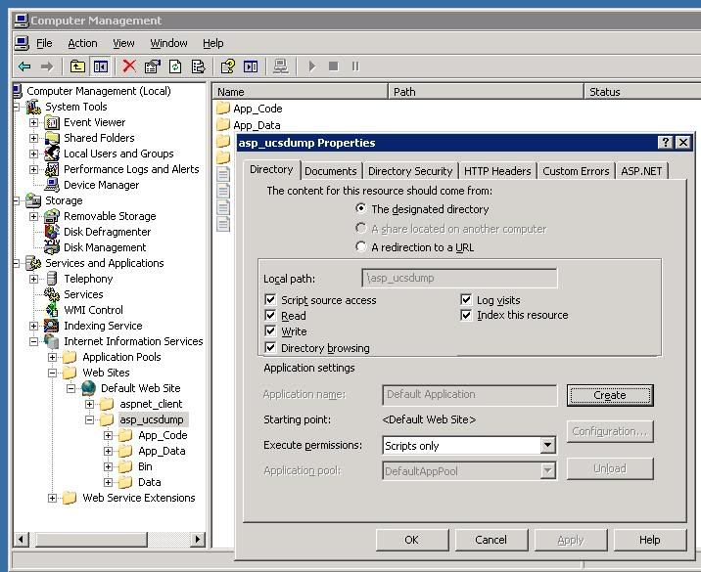Switch to the Custom Errors tab
Screen dimensions: 701x572
click(x=576, y=171)
